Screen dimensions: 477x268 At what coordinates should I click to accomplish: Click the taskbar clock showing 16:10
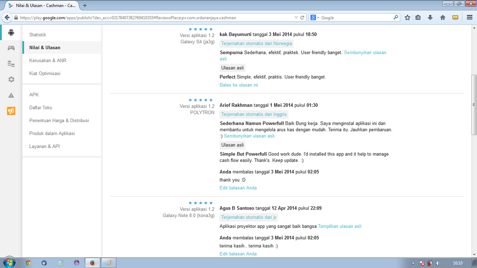click(458, 263)
